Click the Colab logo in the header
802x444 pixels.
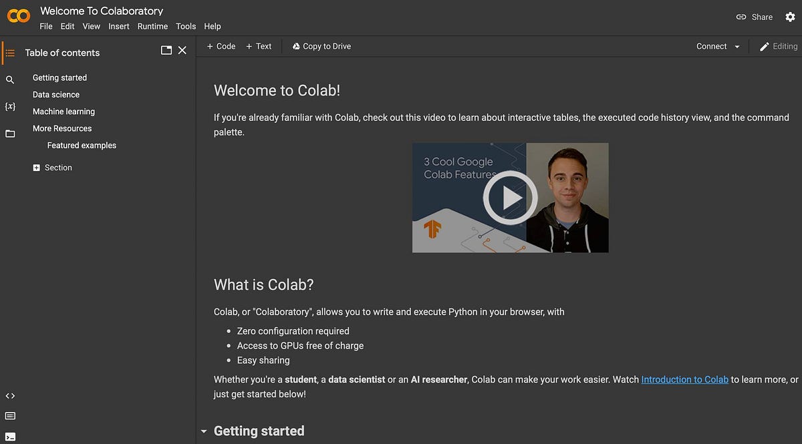18,15
